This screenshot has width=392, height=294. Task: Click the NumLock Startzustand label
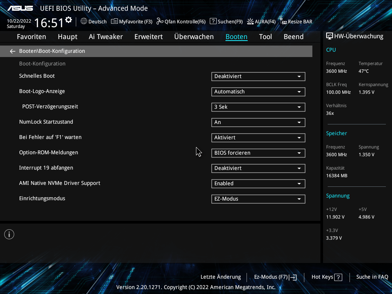click(46, 122)
